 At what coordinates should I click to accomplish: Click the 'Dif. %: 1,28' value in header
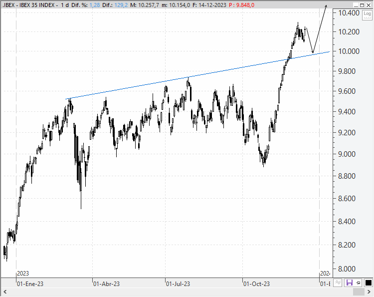(85, 5)
